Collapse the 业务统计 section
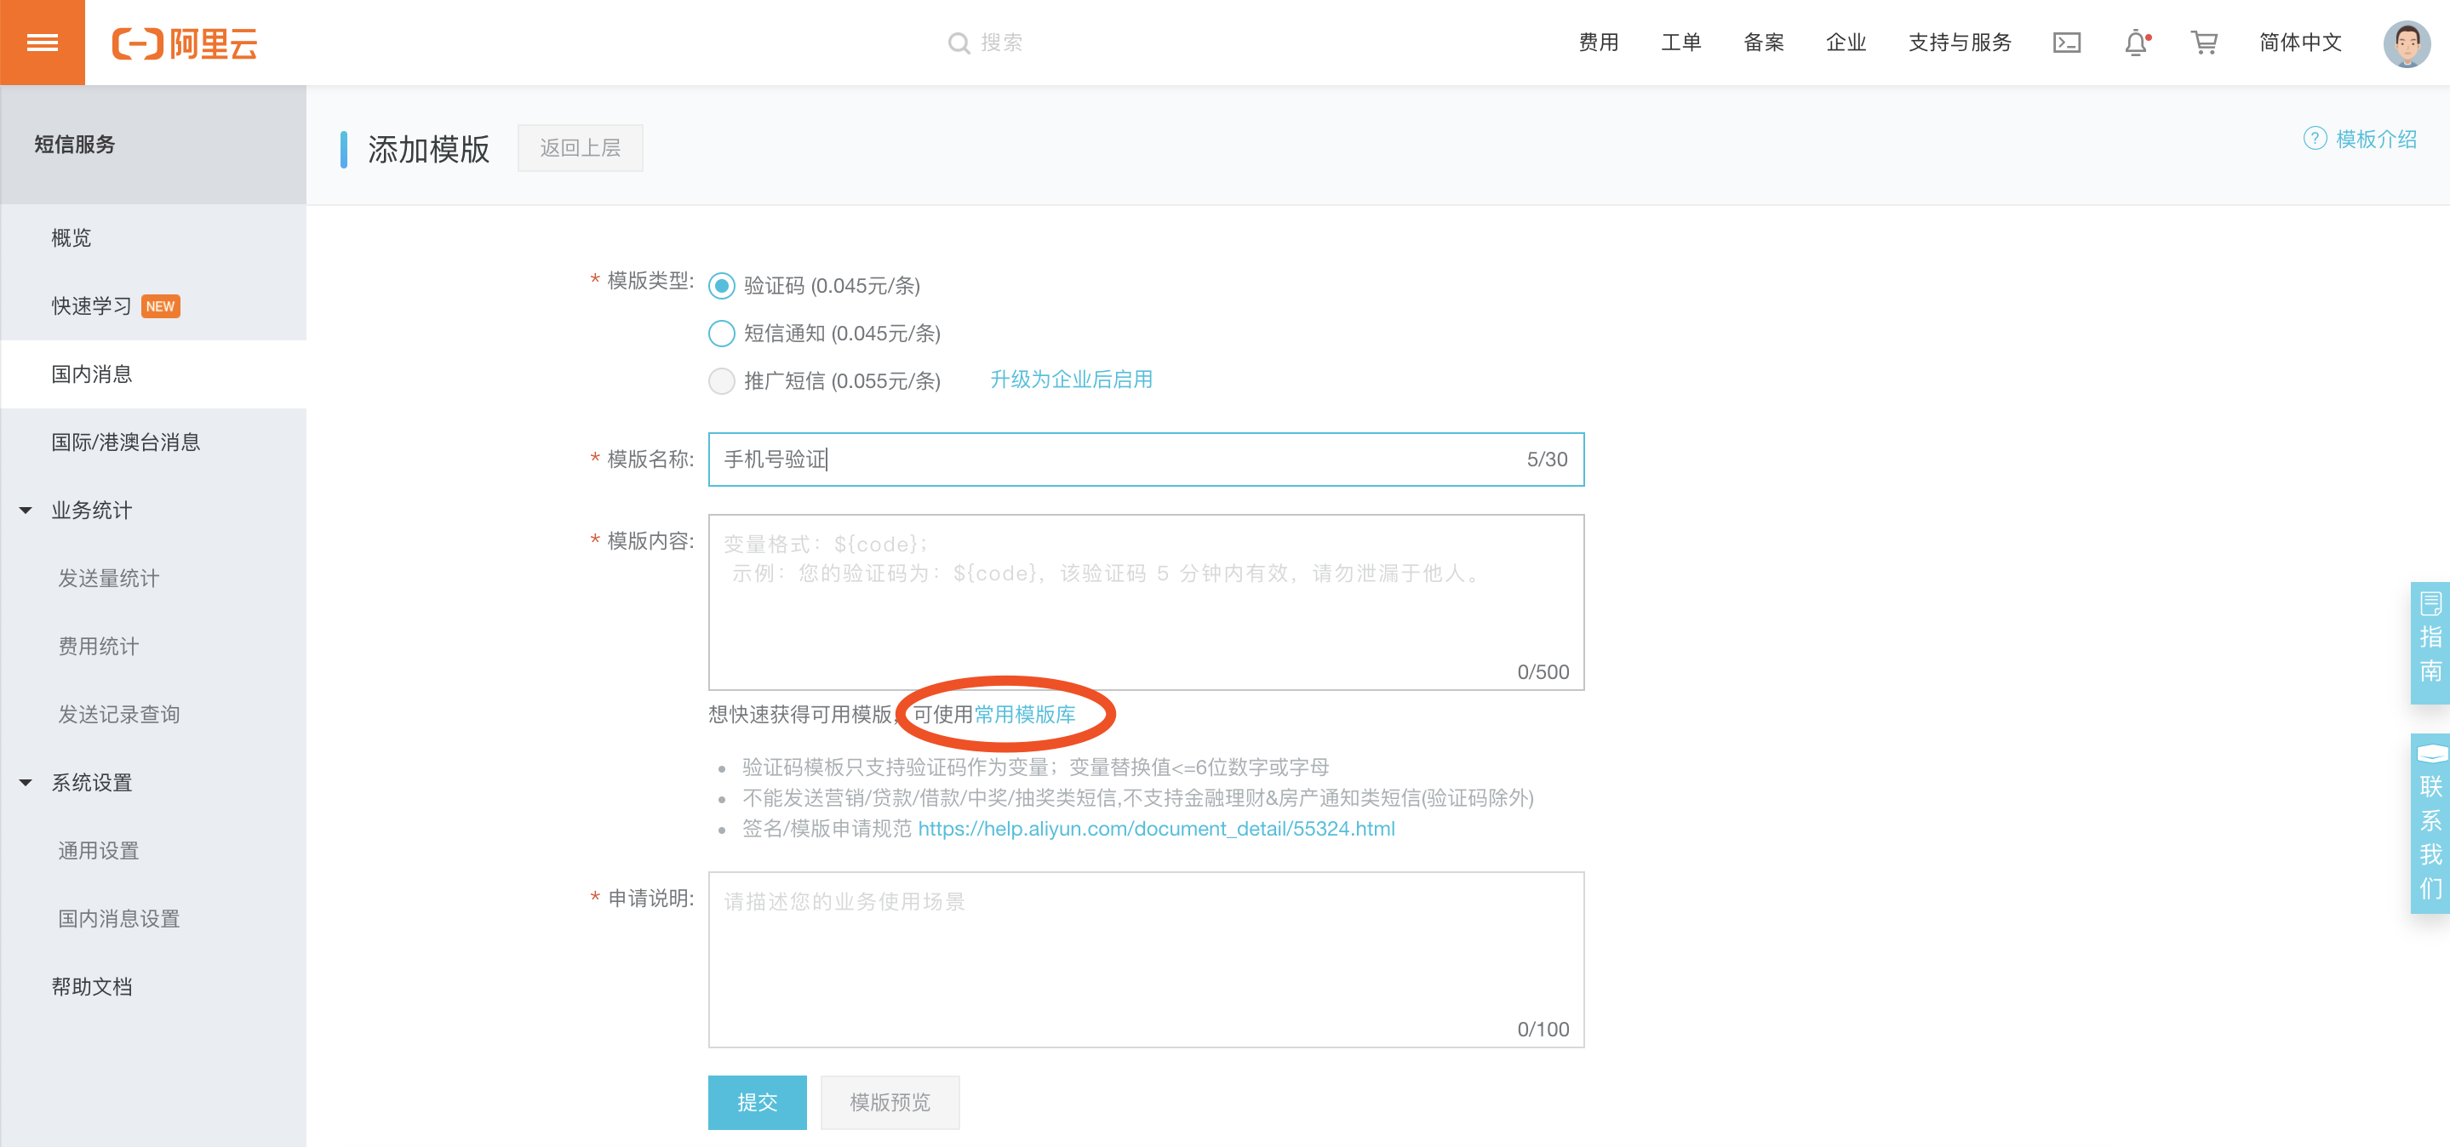 pos(26,511)
